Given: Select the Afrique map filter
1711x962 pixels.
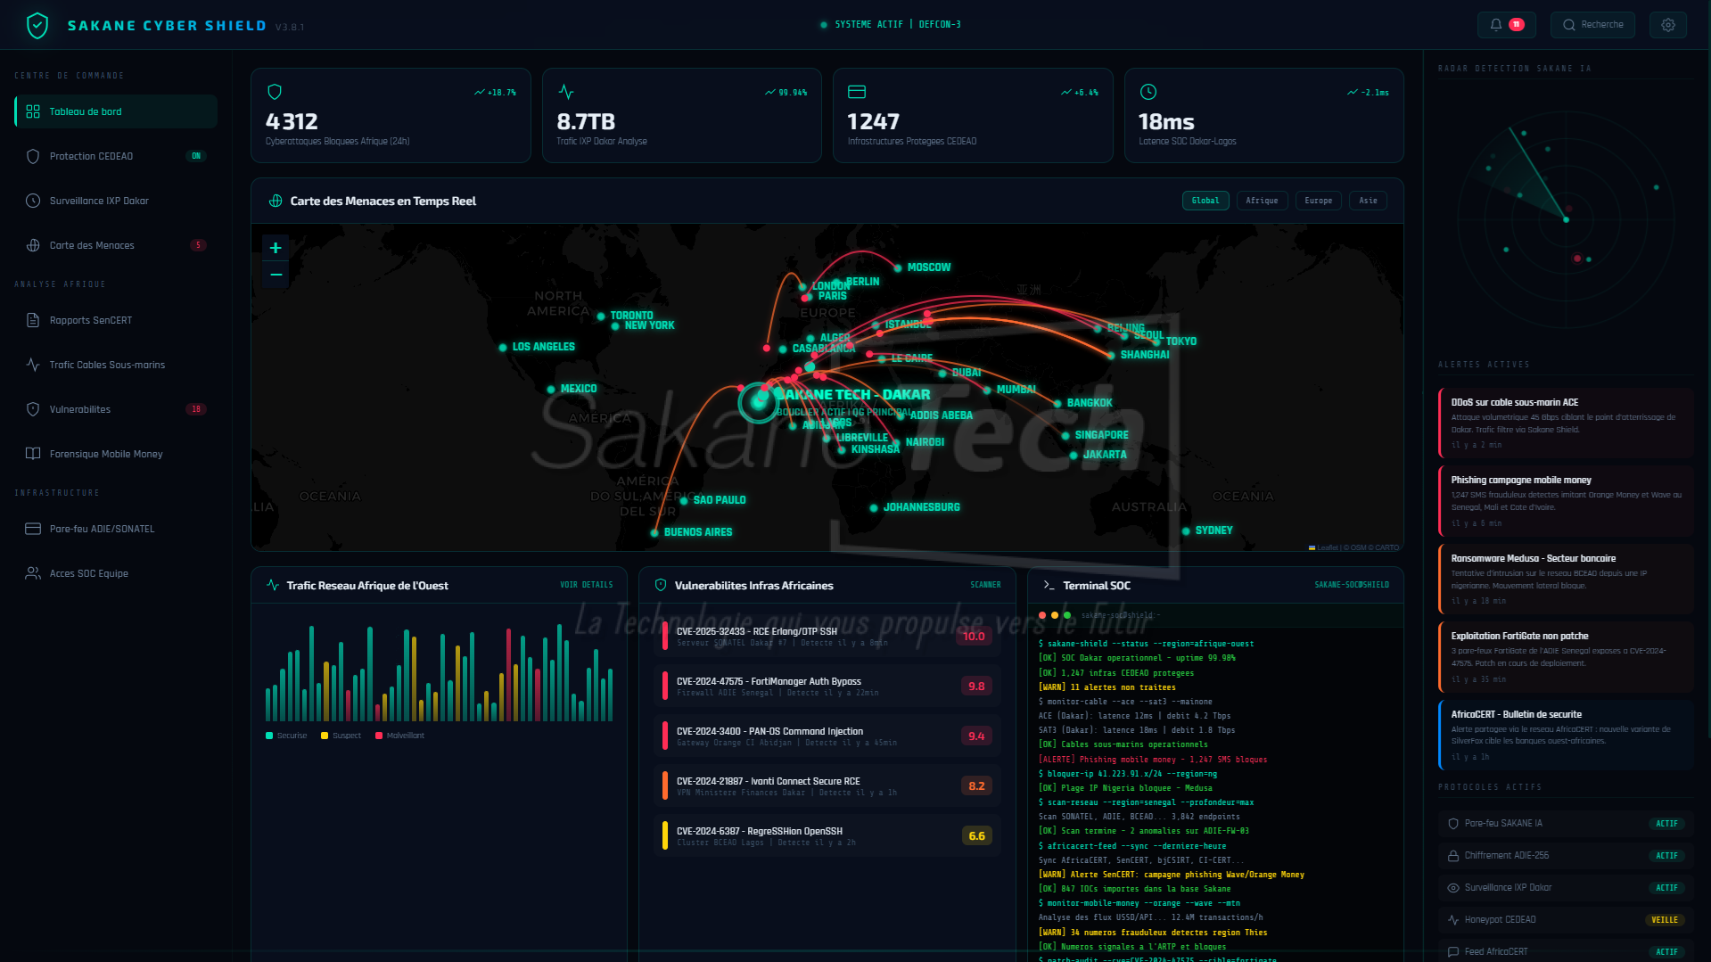Looking at the screenshot, I should pyautogui.click(x=1262, y=201).
